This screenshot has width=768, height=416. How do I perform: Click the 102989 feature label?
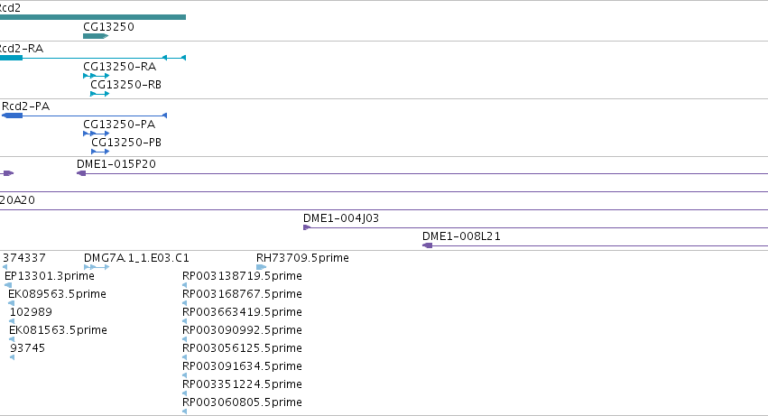pos(31,312)
